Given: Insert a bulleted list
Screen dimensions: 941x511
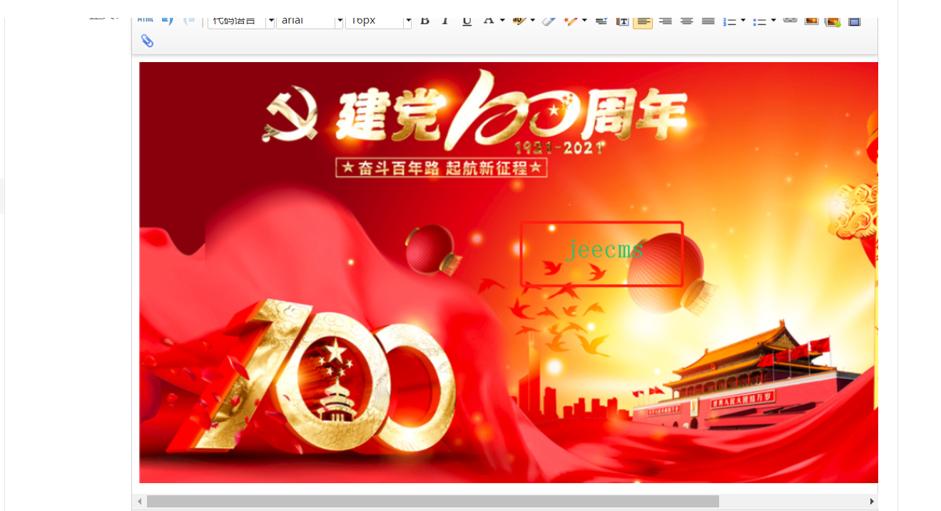Looking at the screenshot, I should [x=760, y=21].
